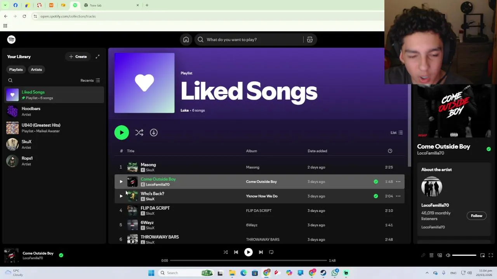Play Come Outside Boy row play icon

(121, 182)
